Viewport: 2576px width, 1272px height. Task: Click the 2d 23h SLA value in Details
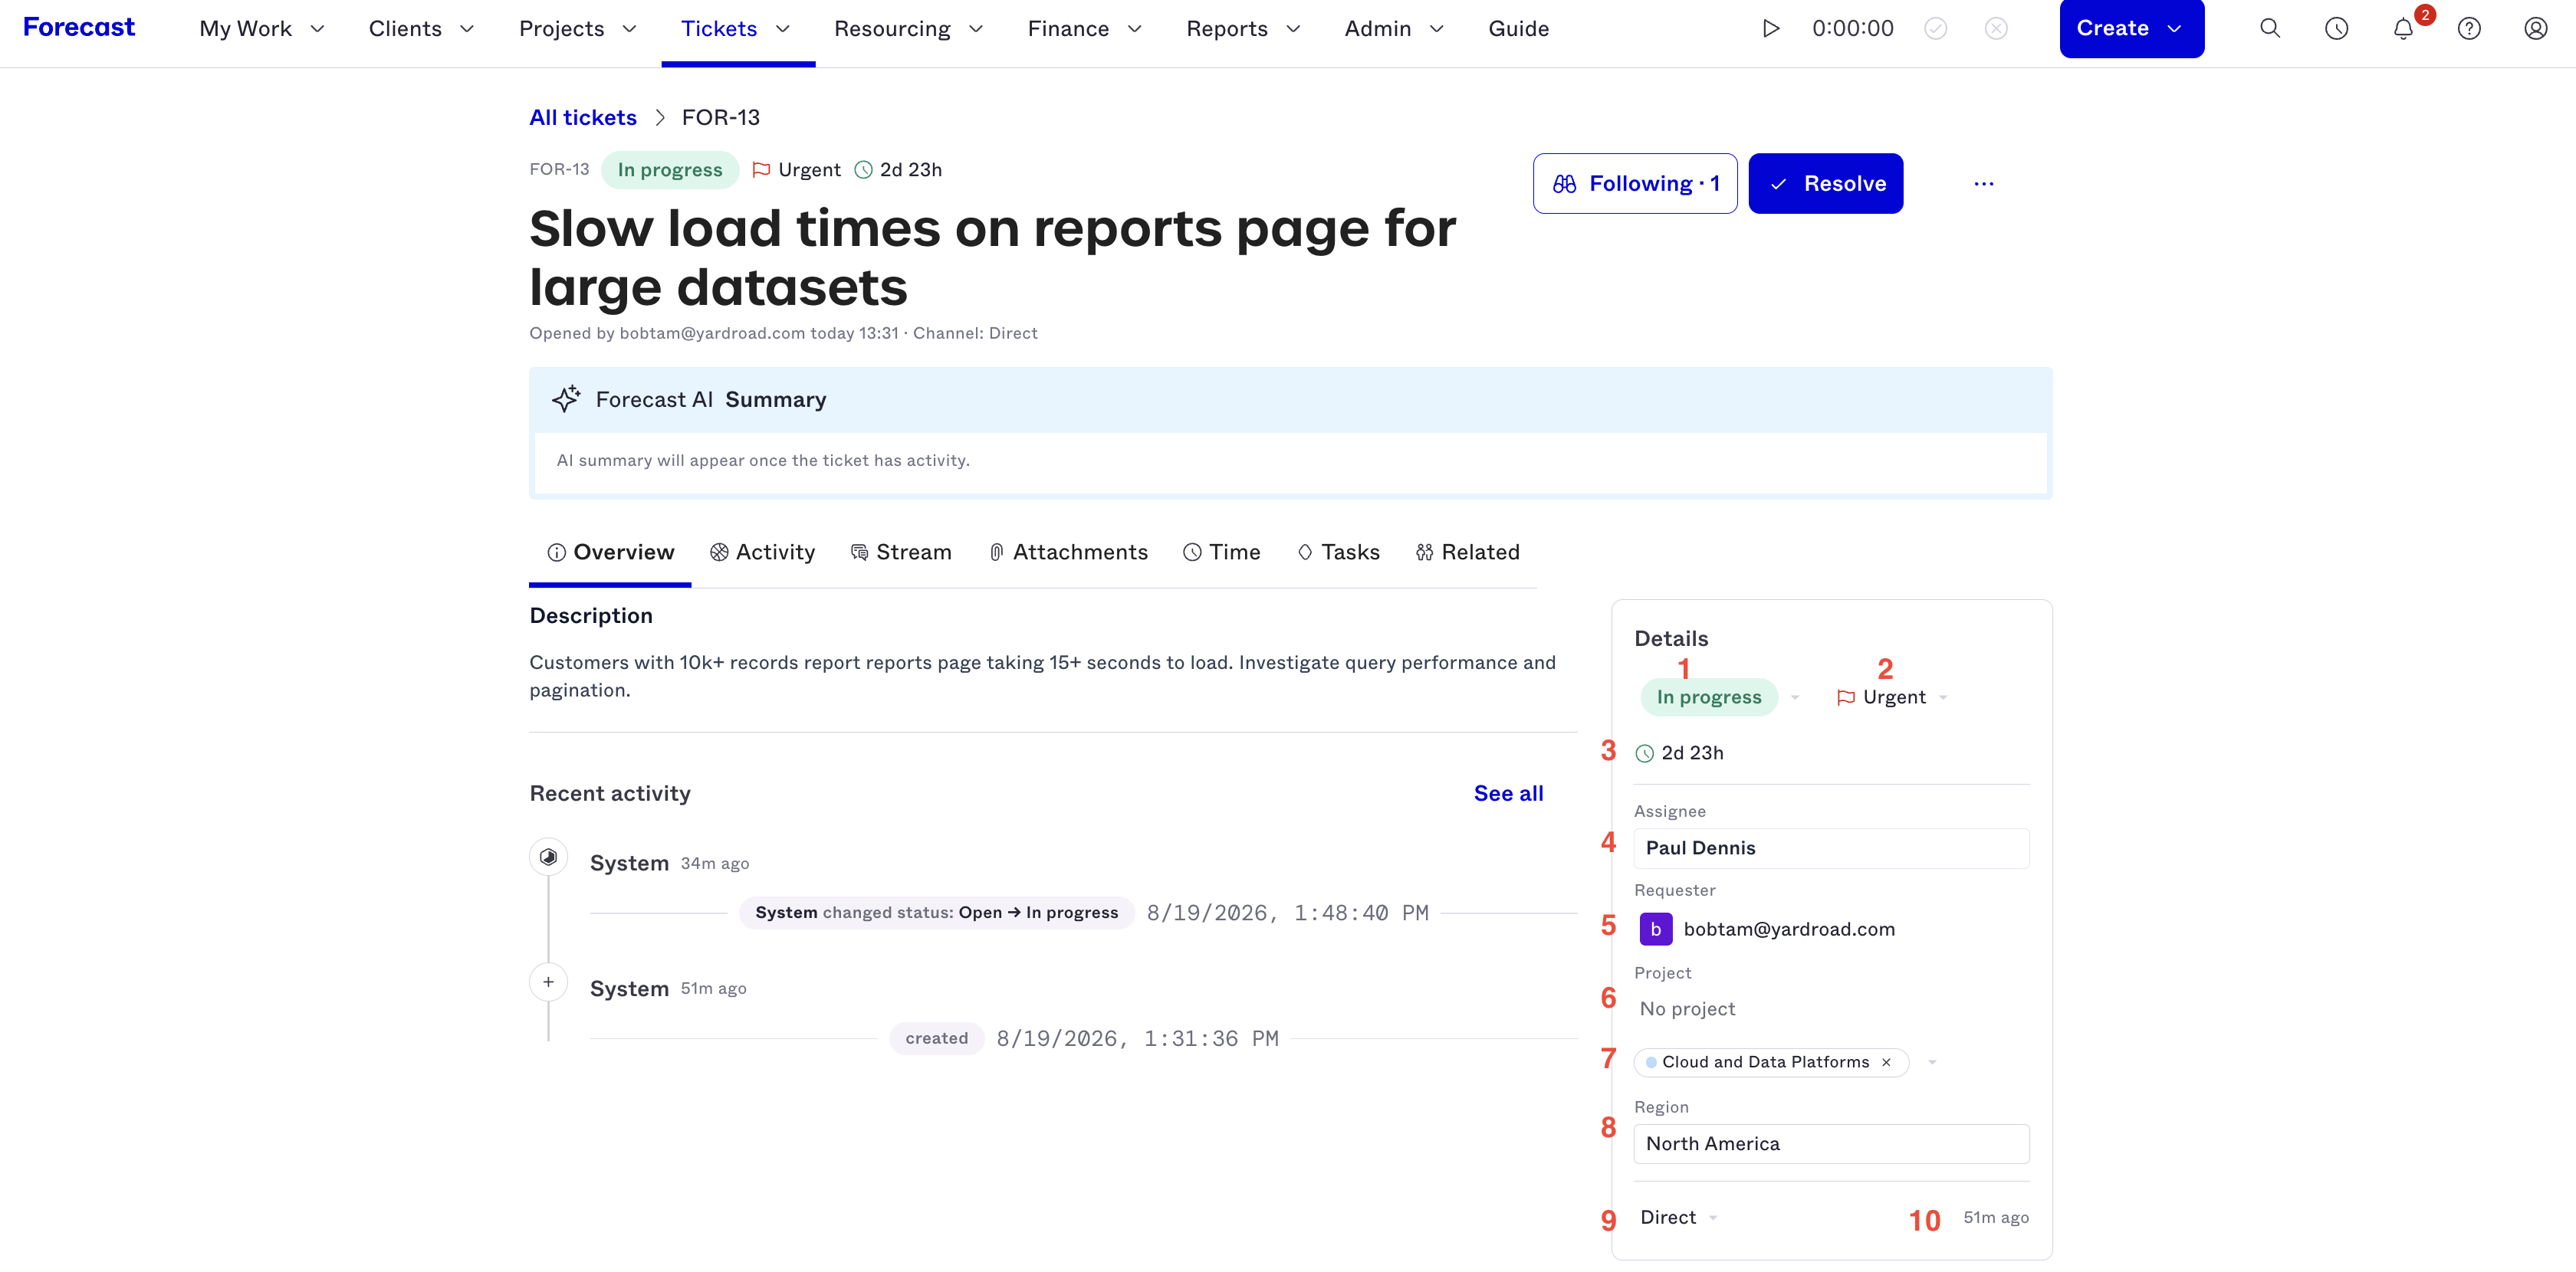pyautogui.click(x=1692, y=753)
